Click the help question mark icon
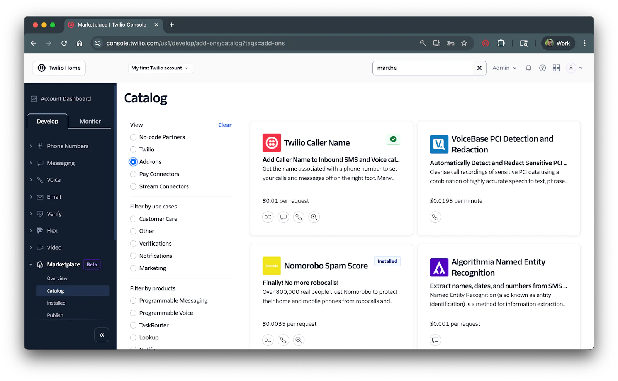This screenshot has width=618, height=381. (542, 68)
